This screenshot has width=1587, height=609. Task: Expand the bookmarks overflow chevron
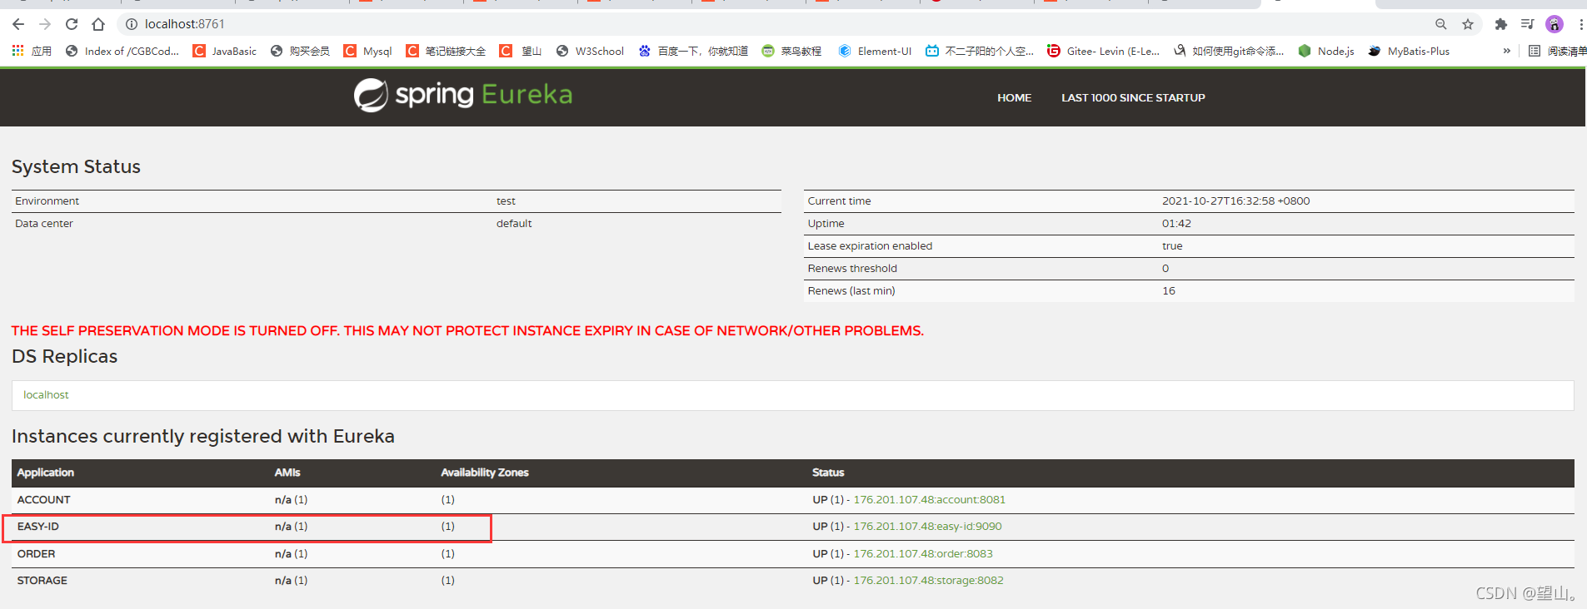pyautogui.click(x=1506, y=51)
